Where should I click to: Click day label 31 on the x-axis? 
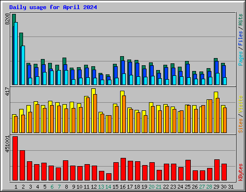point(231,187)
